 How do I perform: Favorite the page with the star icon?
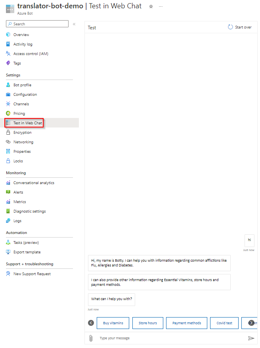pyautogui.click(x=151, y=6)
